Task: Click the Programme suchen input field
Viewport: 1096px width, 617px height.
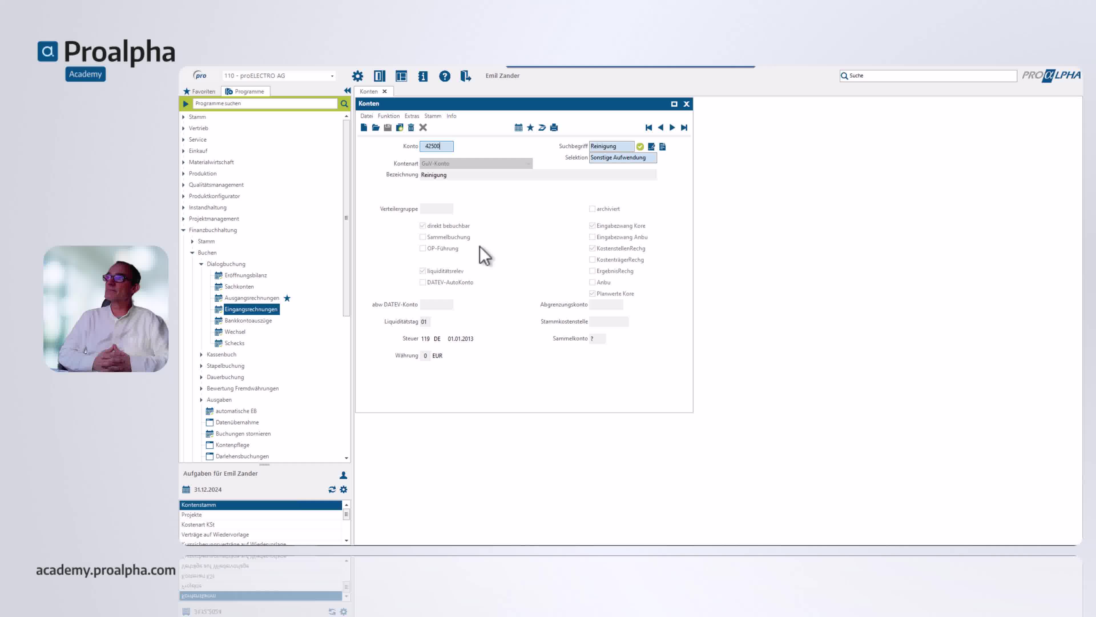Action: tap(265, 103)
